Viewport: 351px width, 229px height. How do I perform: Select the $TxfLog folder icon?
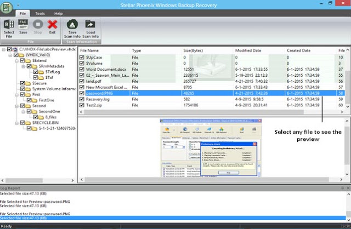(x=41, y=72)
